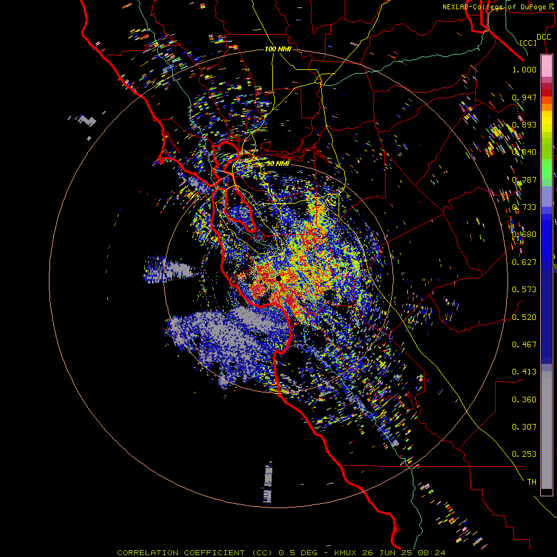Click the 50 NMI range ring label

(278, 163)
